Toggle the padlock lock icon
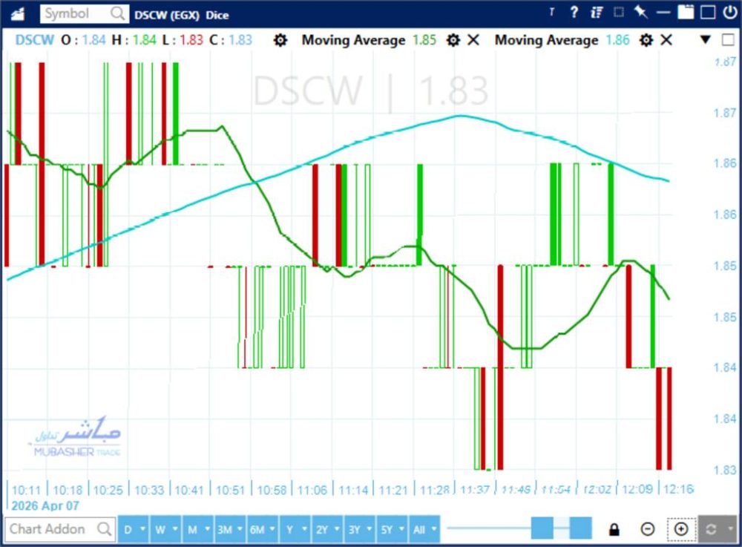 [x=614, y=529]
